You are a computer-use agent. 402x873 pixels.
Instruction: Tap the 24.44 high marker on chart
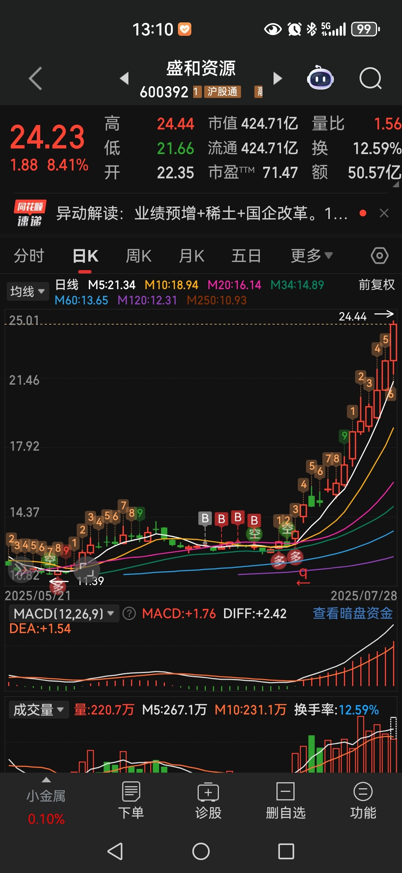[352, 316]
